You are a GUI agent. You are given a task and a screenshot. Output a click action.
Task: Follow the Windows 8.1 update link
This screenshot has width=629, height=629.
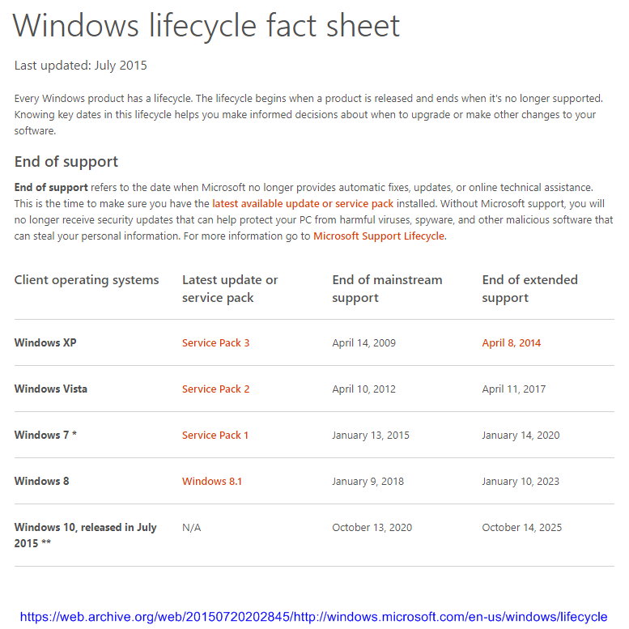point(212,481)
